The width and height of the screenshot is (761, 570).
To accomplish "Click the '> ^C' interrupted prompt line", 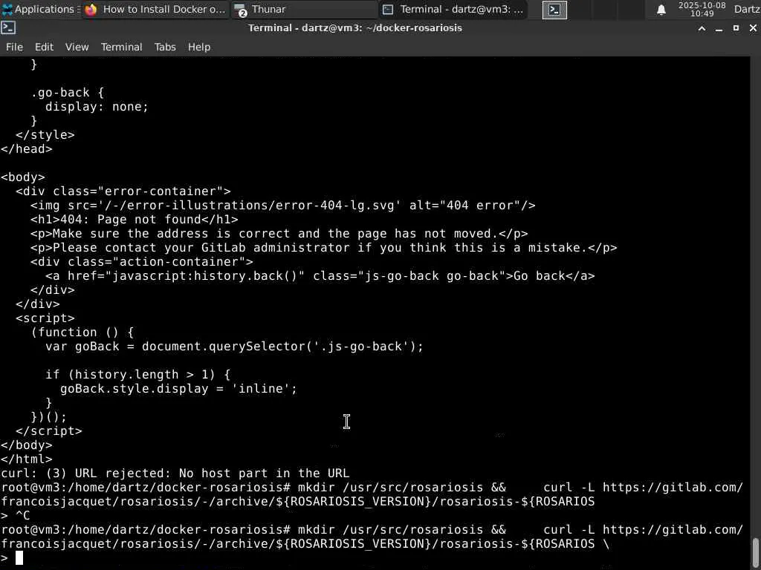I will point(15,515).
